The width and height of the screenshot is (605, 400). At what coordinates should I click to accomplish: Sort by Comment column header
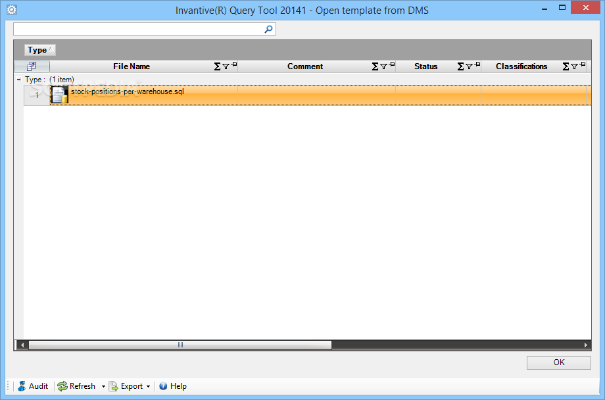pyautogui.click(x=305, y=66)
